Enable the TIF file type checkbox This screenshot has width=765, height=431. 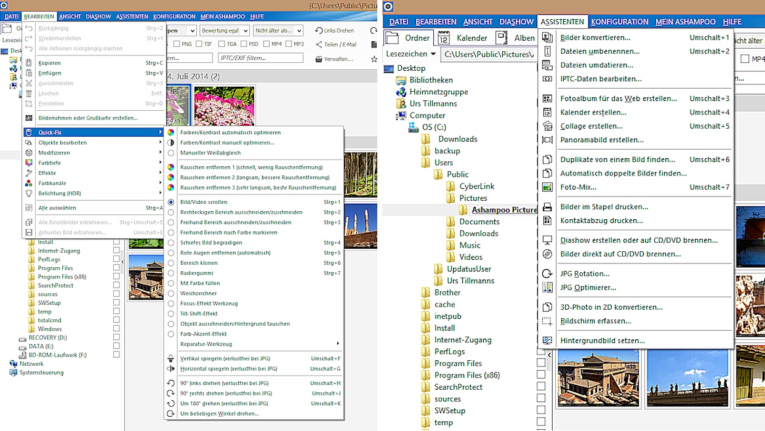tap(199, 44)
